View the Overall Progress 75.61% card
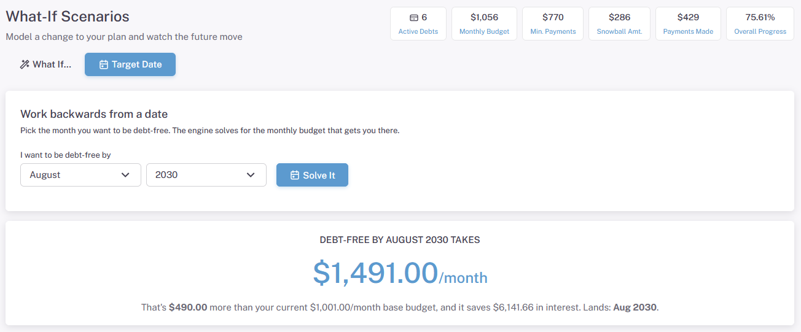The height and width of the screenshot is (332, 801). [x=760, y=24]
